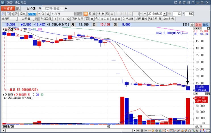Click the red 매수 buy button
Viewport: 211px width, 133px height.
pyautogui.click(x=198, y=25)
